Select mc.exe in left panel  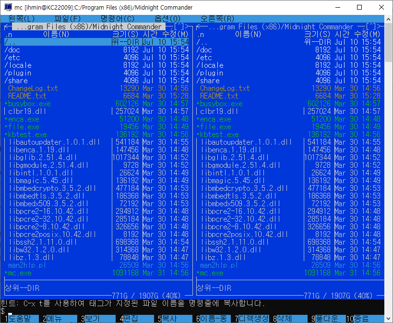(x=96, y=273)
